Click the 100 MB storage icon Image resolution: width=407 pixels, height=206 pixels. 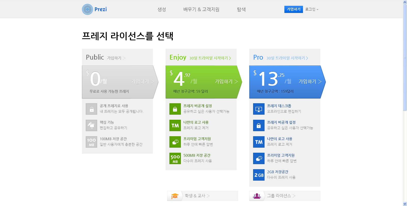(91, 142)
